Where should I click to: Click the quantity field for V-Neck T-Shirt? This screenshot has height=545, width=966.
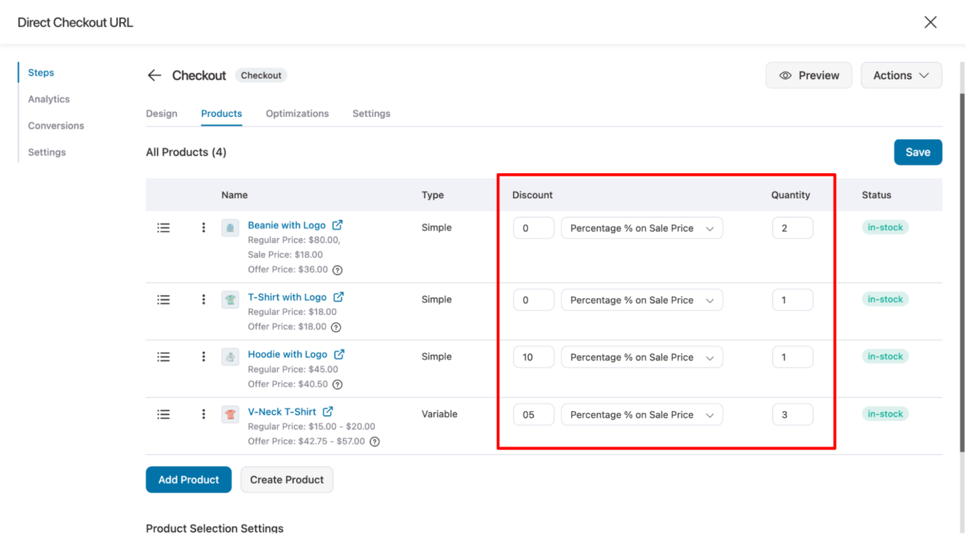point(792,414)
